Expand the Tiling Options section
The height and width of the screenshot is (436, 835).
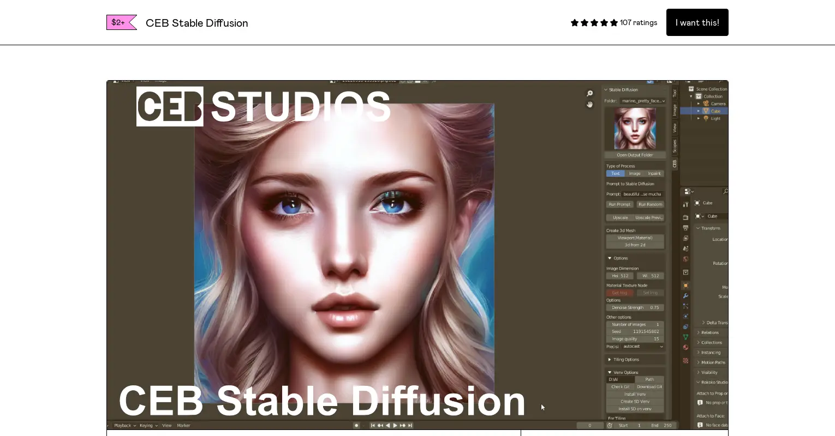pos(628,359)
